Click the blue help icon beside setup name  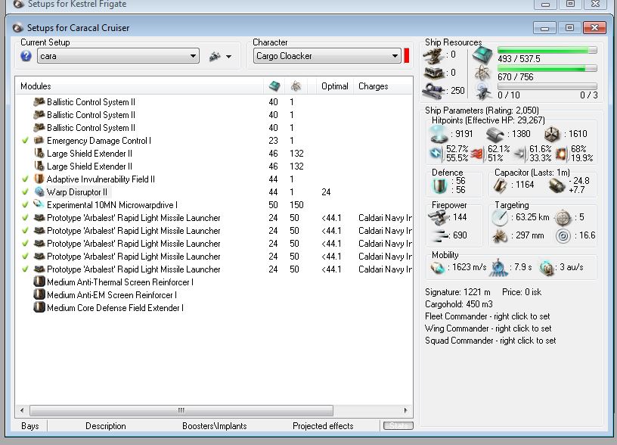(26, 56)
